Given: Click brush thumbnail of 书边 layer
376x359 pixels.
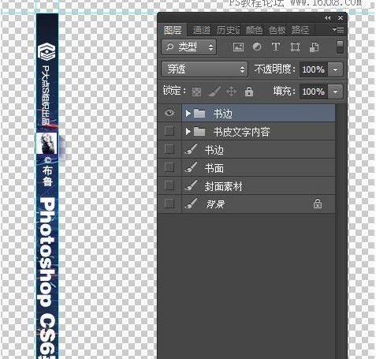Looking at the screenshot, I should coord(192,149).
